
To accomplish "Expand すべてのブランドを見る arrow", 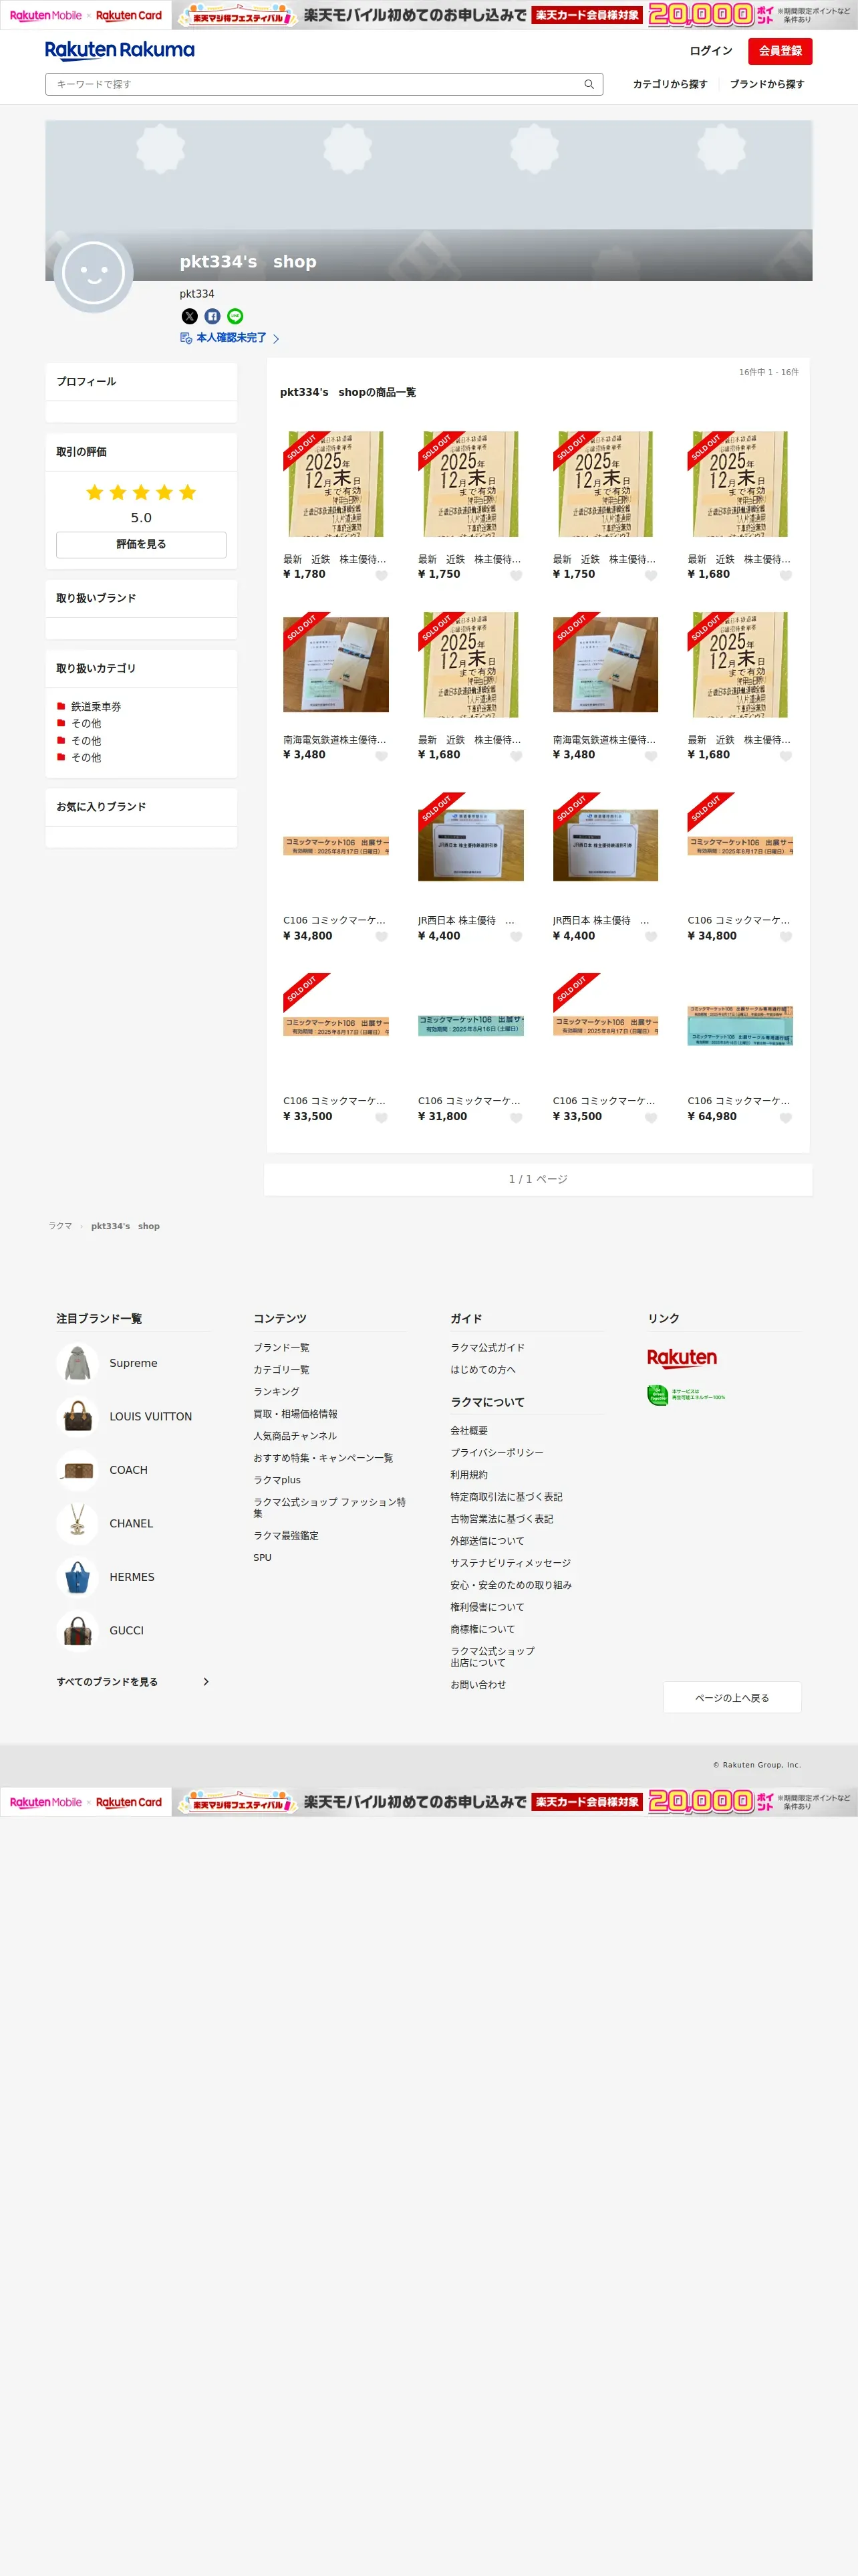I will (206, 1682).
